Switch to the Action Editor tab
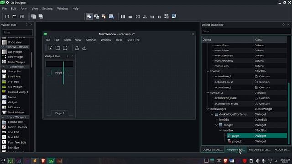 tap(282, 149)
